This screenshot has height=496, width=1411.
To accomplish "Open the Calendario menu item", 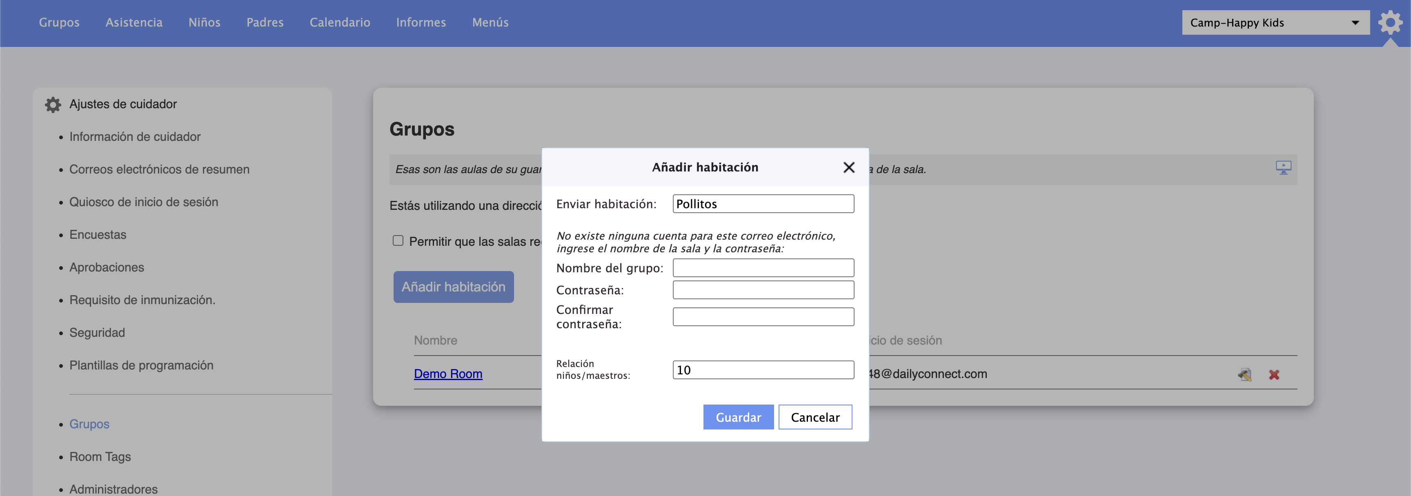I will click(x=340, y=22).
